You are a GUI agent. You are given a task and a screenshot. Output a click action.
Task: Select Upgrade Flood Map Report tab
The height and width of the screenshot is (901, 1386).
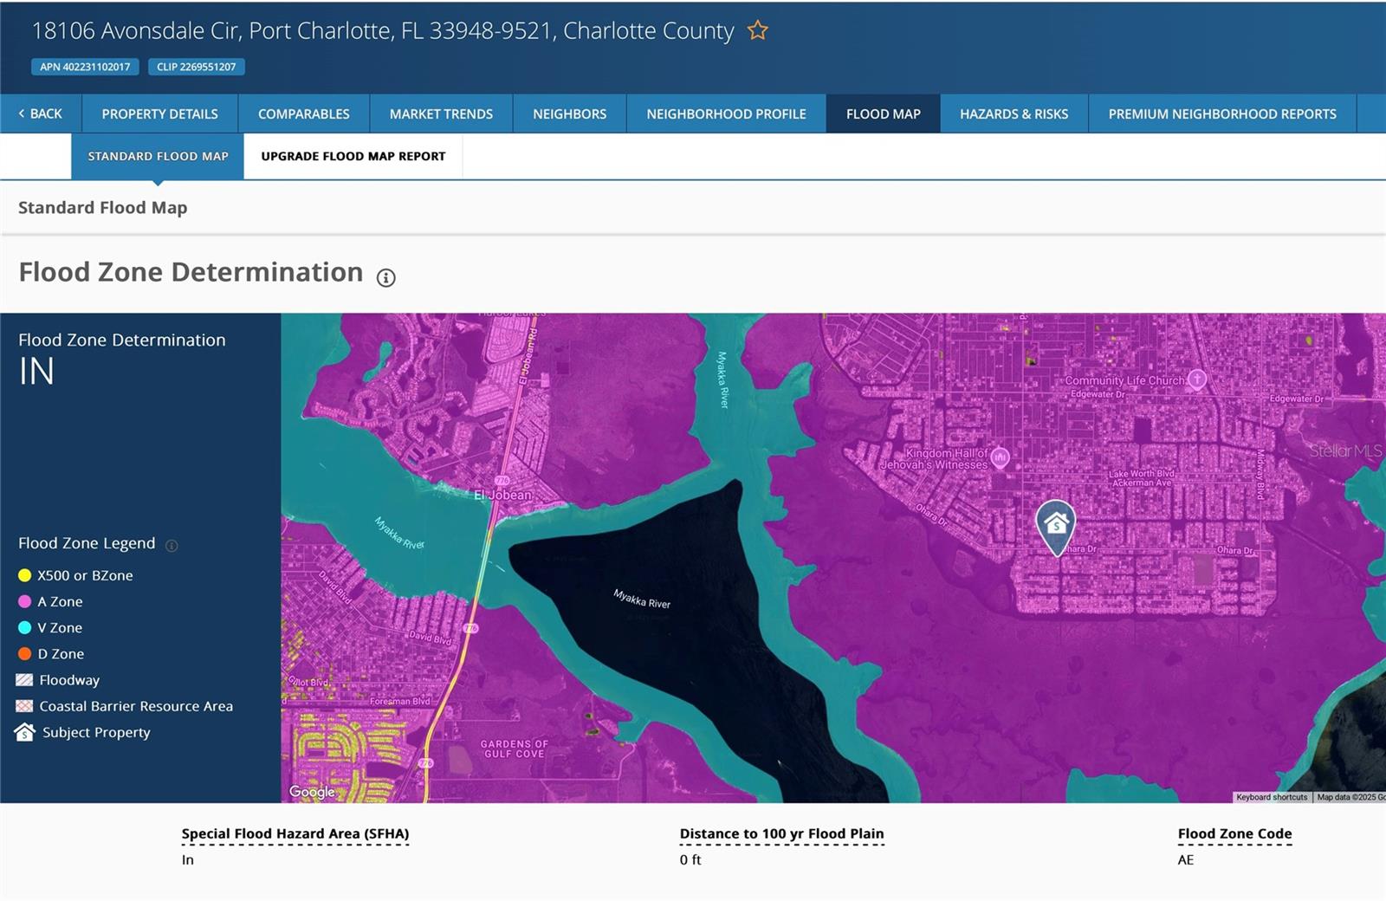click(x=353, y=156)
